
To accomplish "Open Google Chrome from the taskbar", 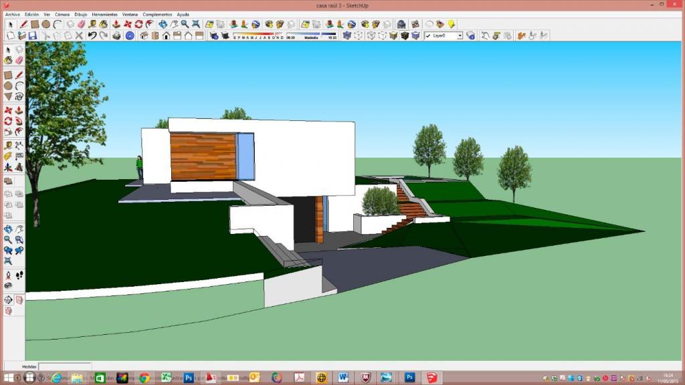I will [143, 378].
